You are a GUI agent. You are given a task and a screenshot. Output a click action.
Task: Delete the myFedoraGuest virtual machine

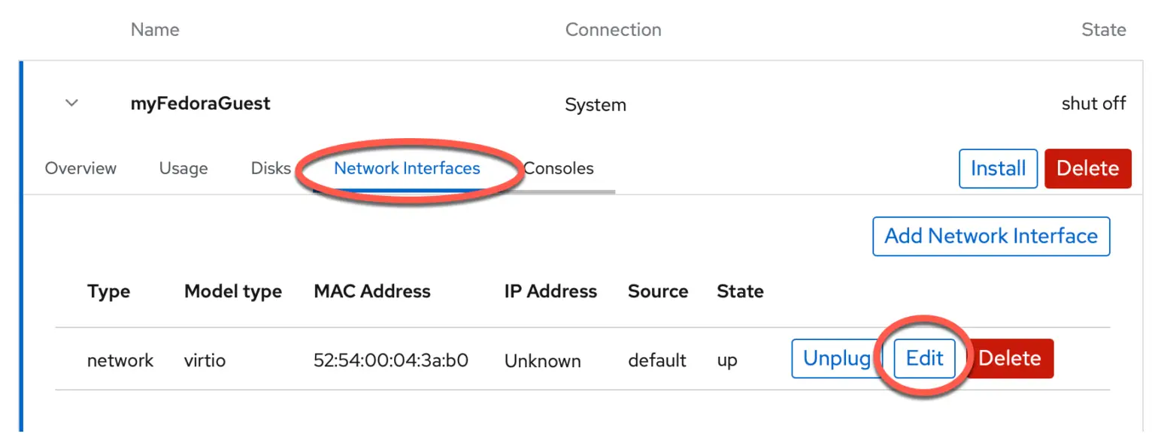(1087, 168)
